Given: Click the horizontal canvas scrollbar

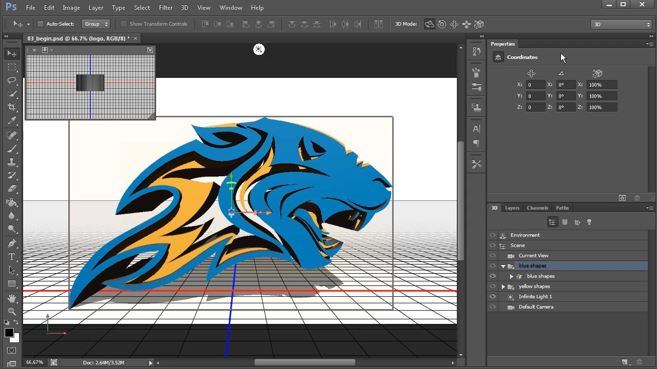Looking at the screenshot, I should 304,362.
